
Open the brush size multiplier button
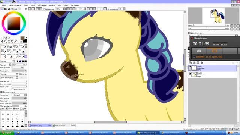tap(10, 65)
